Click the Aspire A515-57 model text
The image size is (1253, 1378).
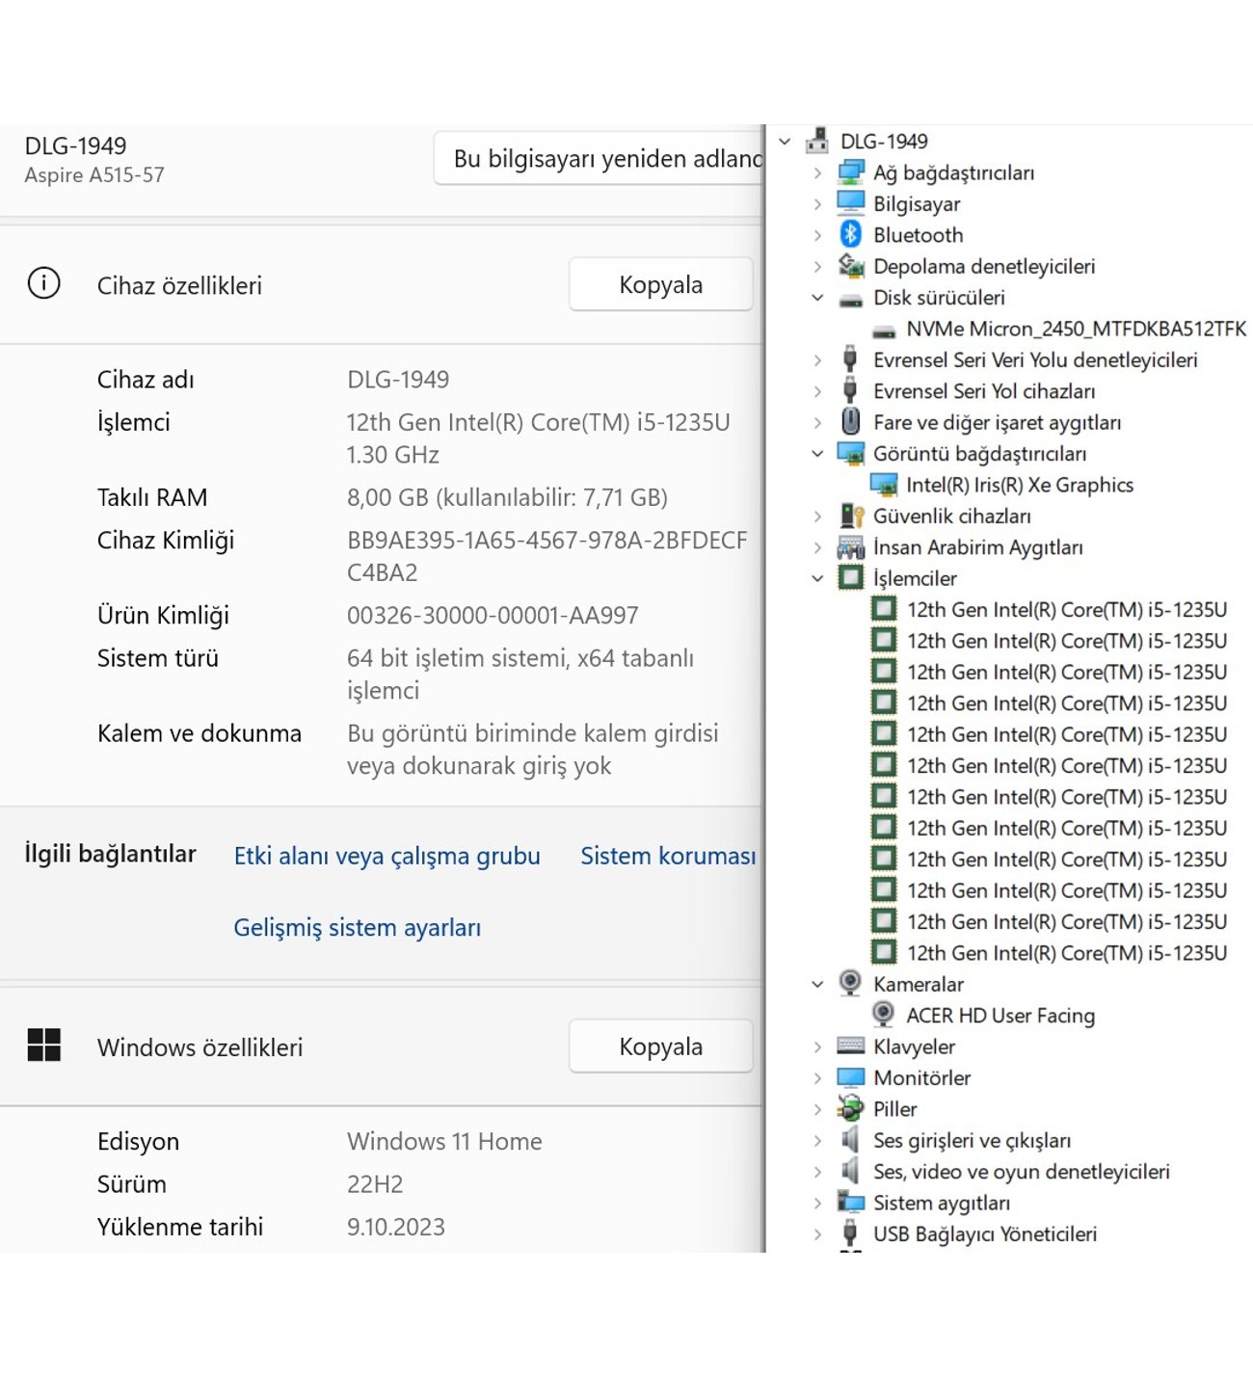(x=94, y=175)
